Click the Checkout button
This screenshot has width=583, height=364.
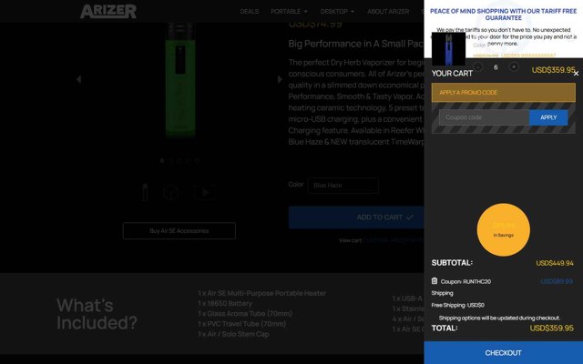(x=504, y=353)
